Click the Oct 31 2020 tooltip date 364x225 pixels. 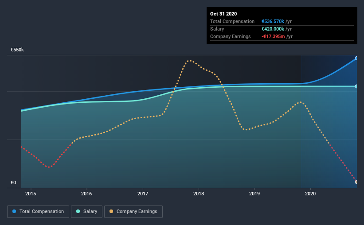[223, 14]
